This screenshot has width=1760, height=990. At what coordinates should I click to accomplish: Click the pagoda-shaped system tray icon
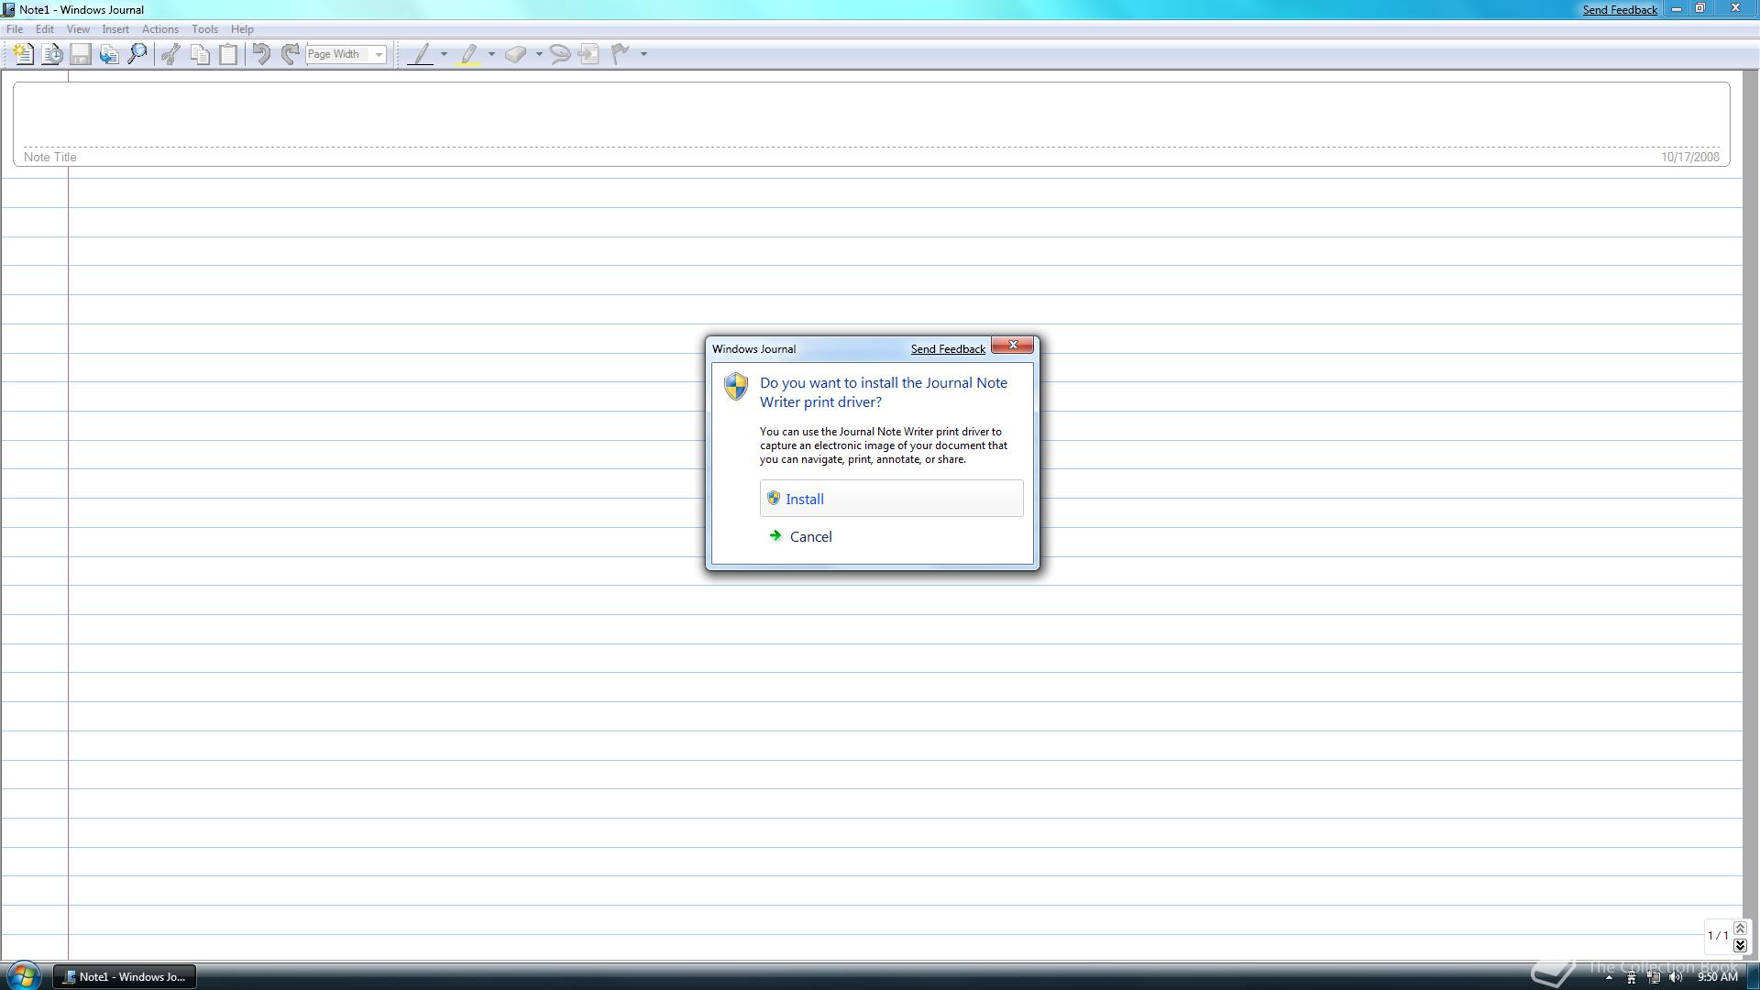click(x=1631, y=978)
